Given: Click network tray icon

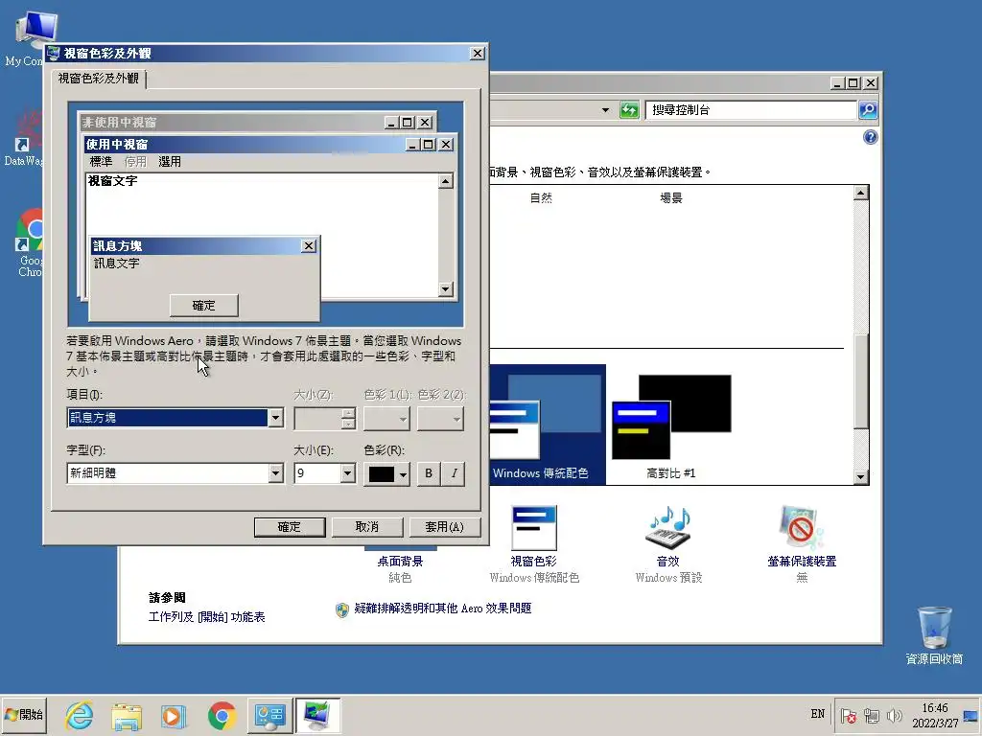Looking at the screenshot, I should tap(872, 715).
